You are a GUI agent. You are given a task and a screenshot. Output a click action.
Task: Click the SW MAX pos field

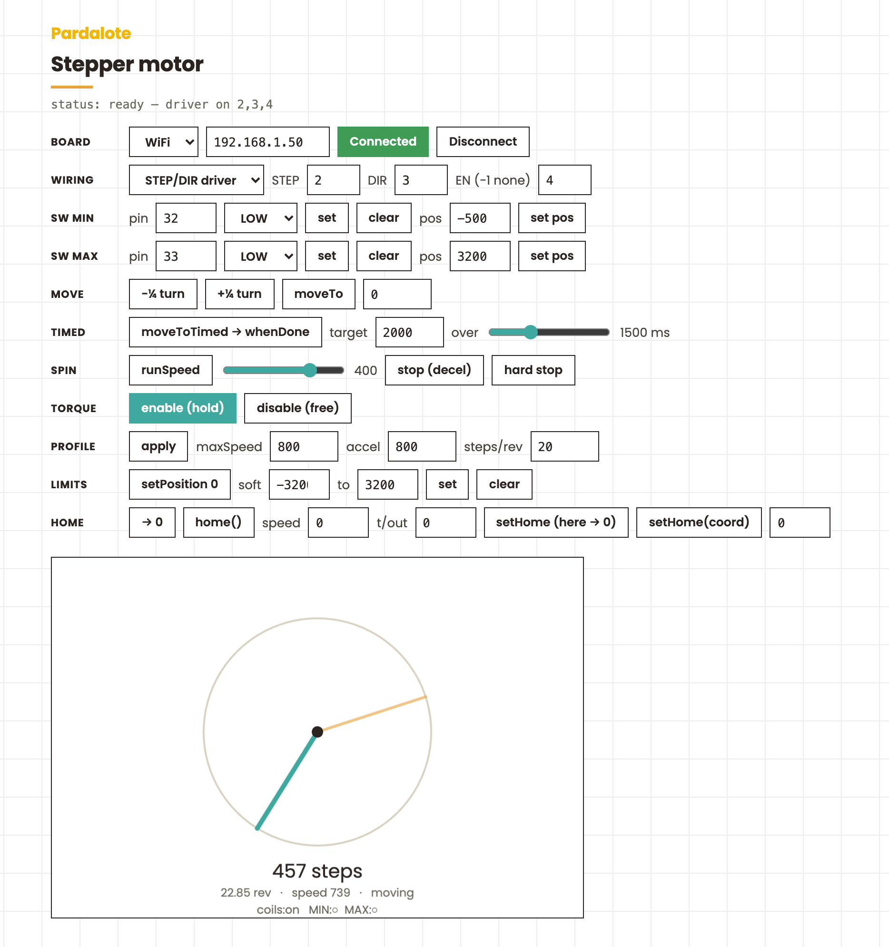480,256
